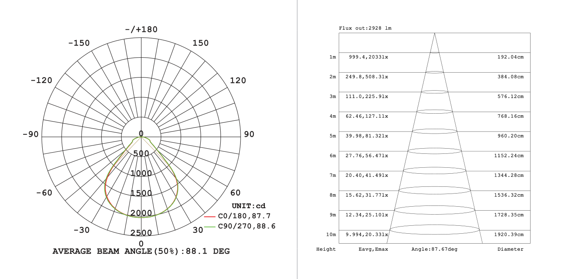The height and width of the screenshot is (279, 562).
Task: Click the '500' candela ring label
Action: tap(141, 153)
